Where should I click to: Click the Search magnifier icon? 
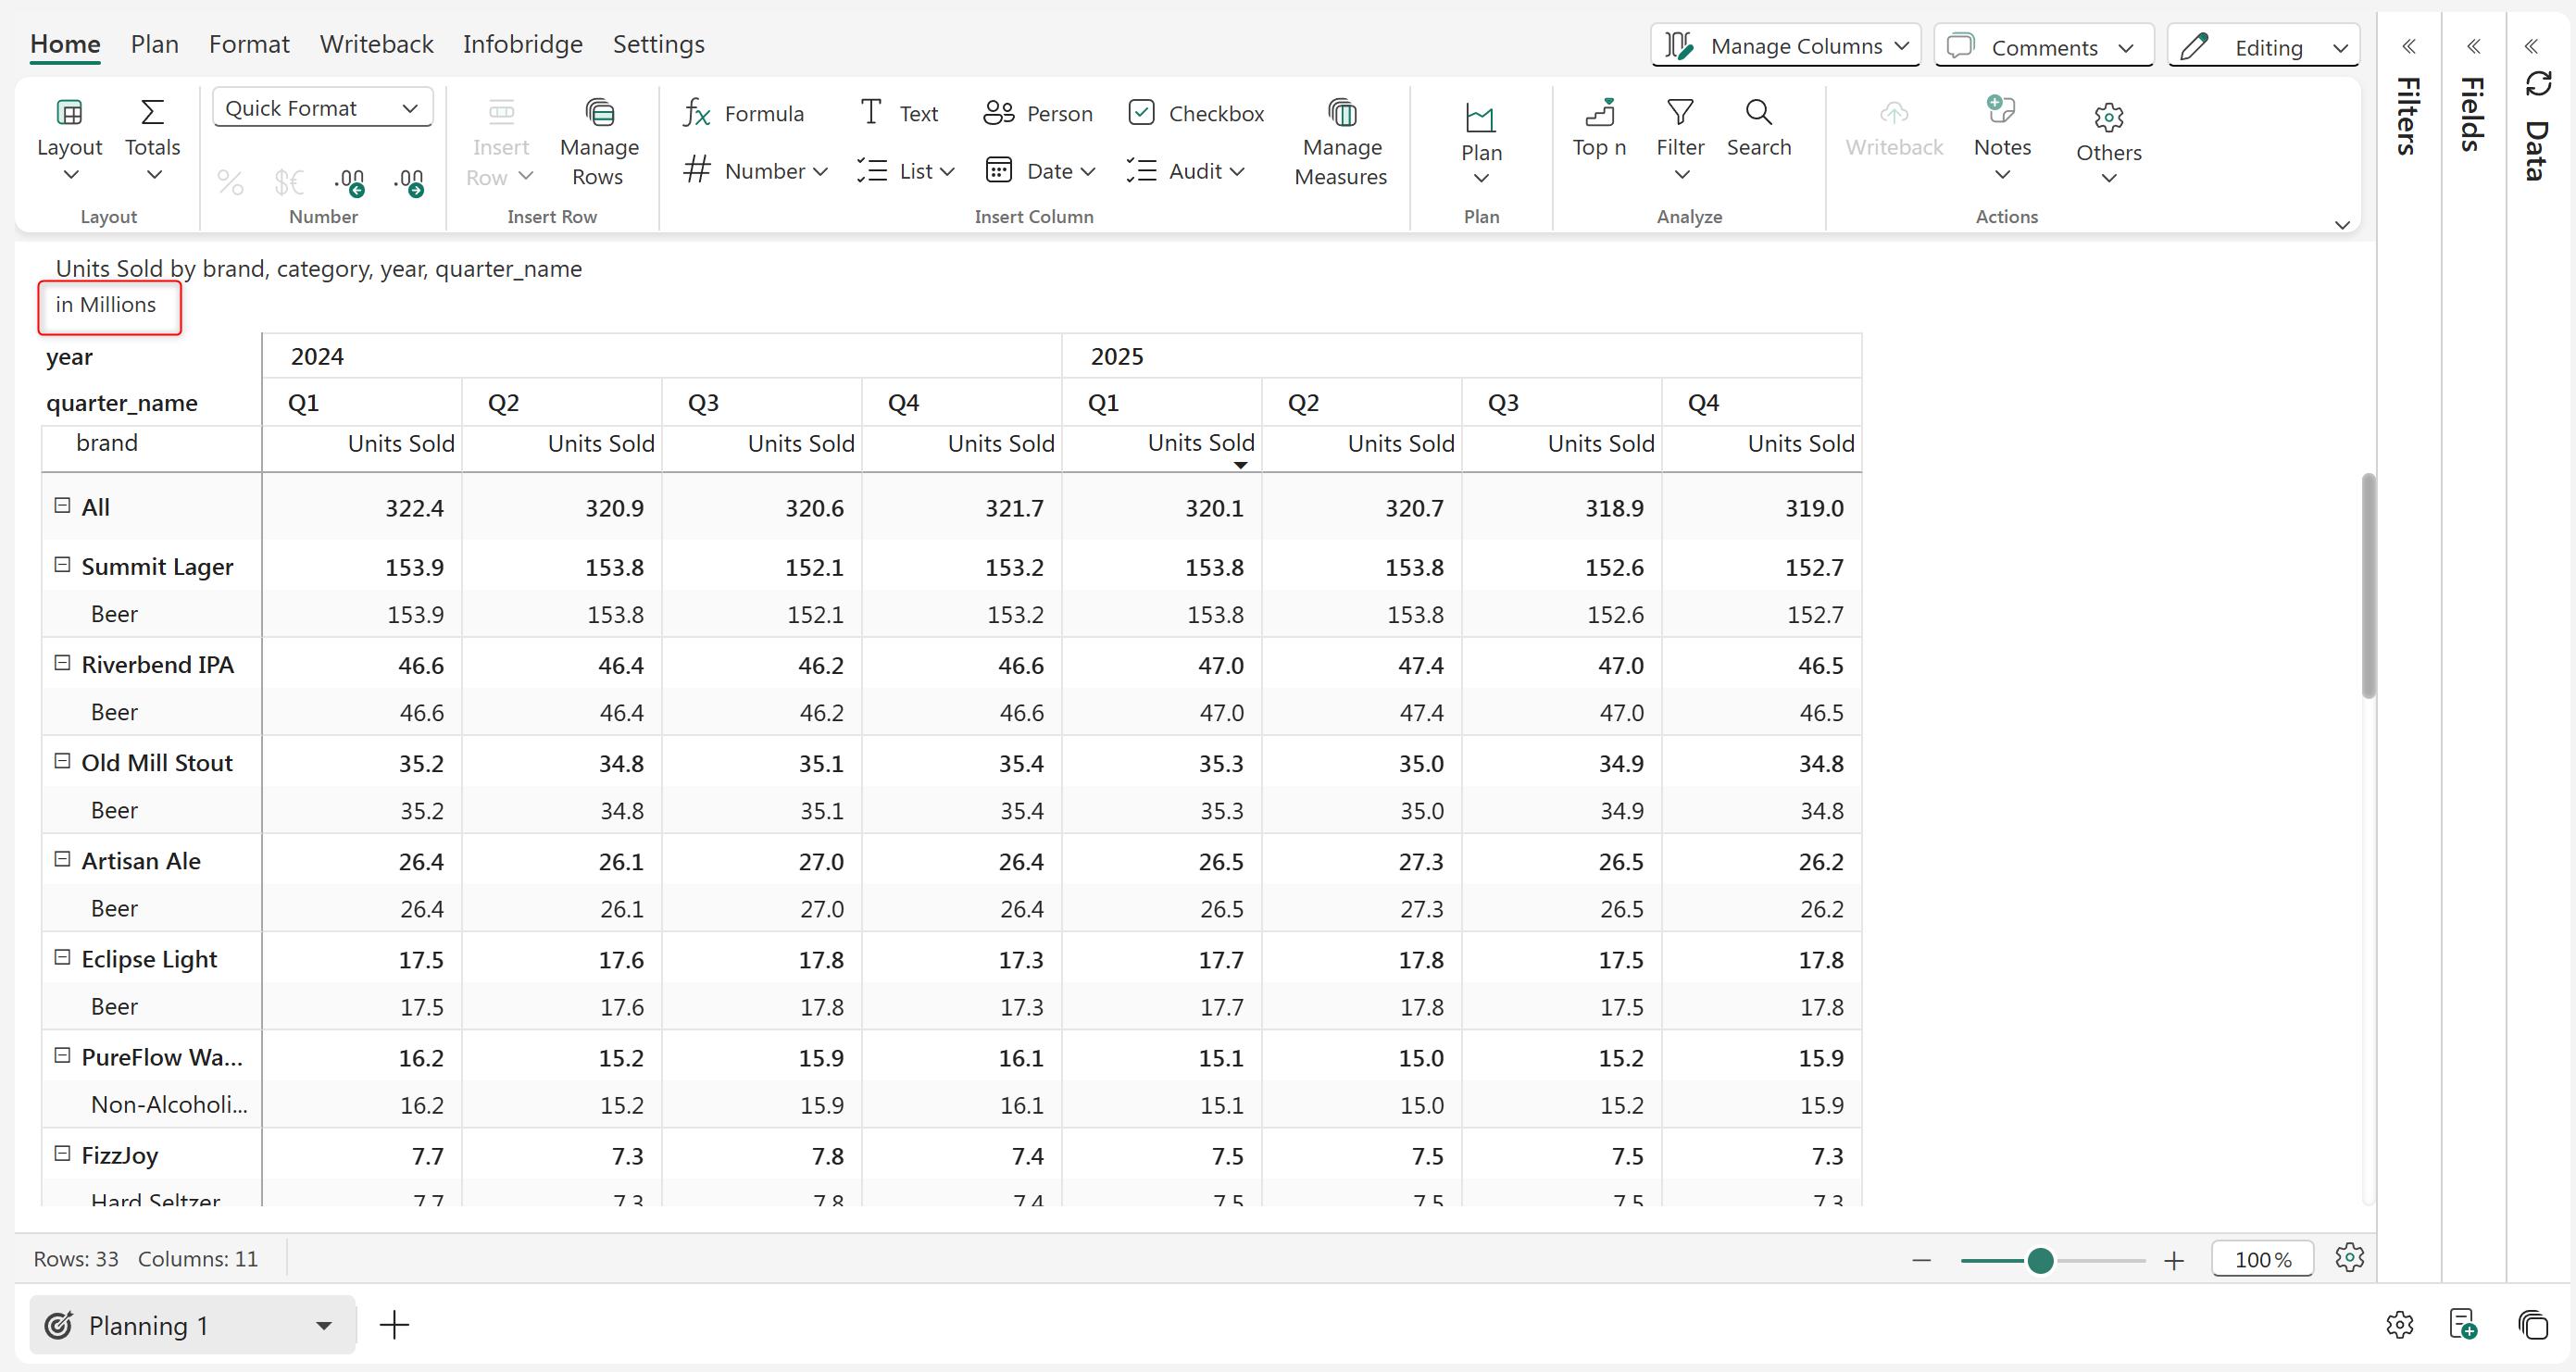coord(1758,112)
